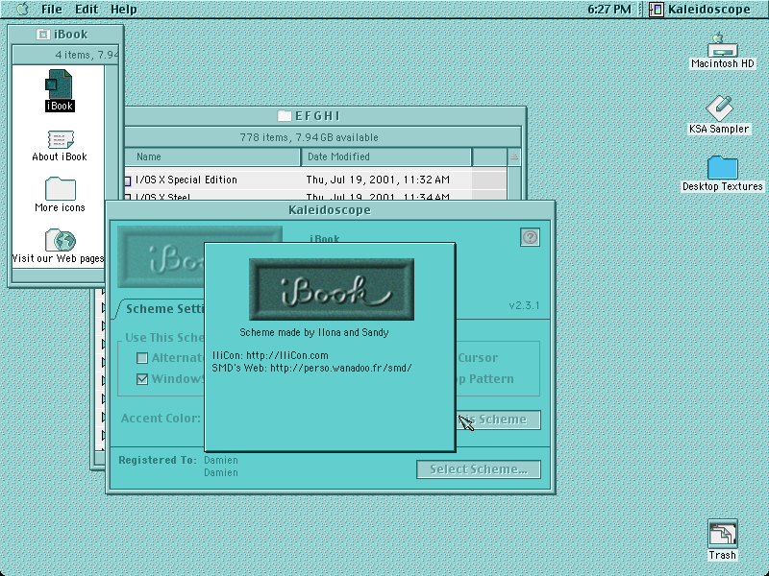769x576 pixels.
Task: Open the File menu
Action: pyautogui.click(x=52, y=10)
